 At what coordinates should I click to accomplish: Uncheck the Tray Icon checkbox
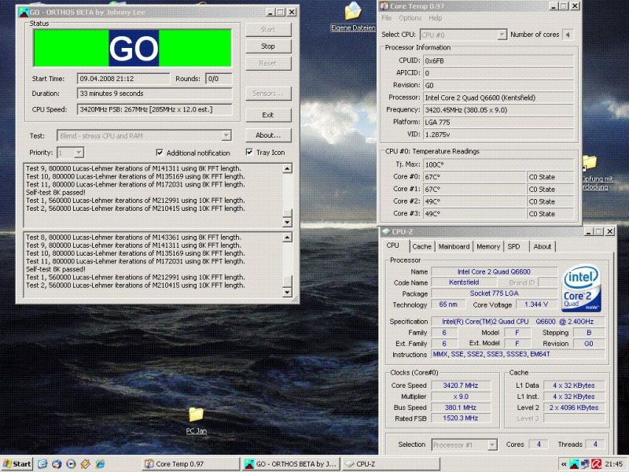click(250, 153)
